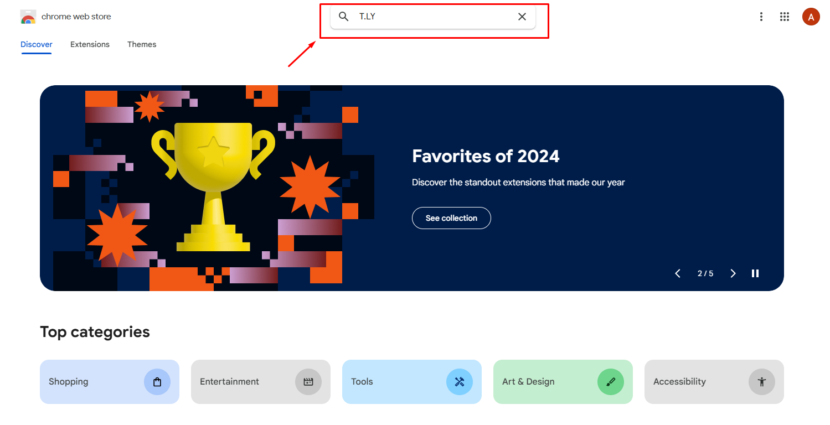
Task: Go to the Accessibility category
Action: (x=714, y=382)
